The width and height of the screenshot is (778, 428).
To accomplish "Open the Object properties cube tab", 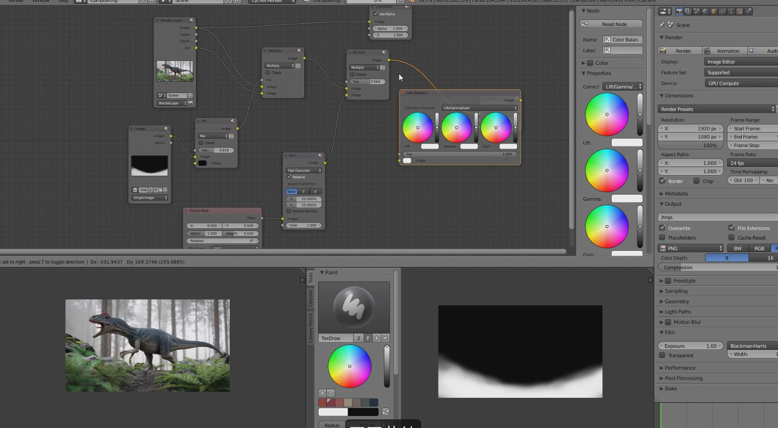I will (x=714, y=11).
